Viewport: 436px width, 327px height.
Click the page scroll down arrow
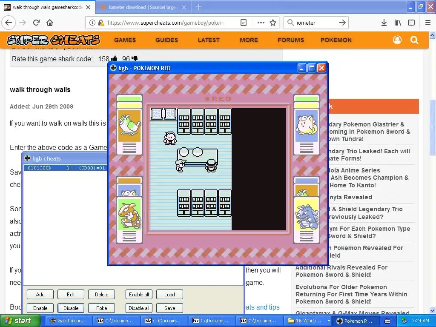[x=433, y=310]
